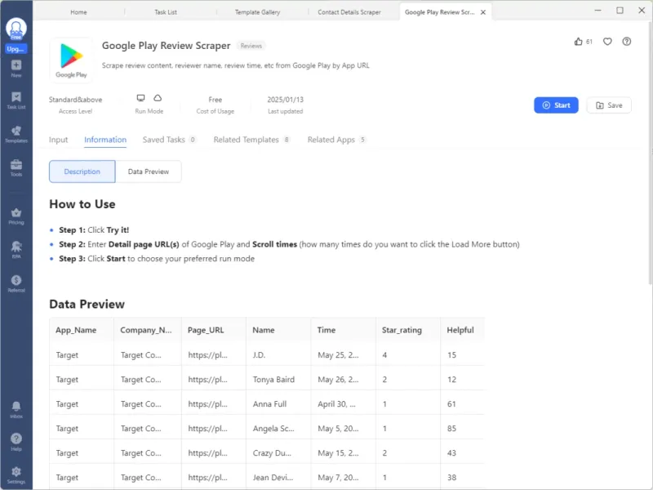Click the Google Play logo thumbnail
The height and width of the screenshot is (490, 653).
71,60
